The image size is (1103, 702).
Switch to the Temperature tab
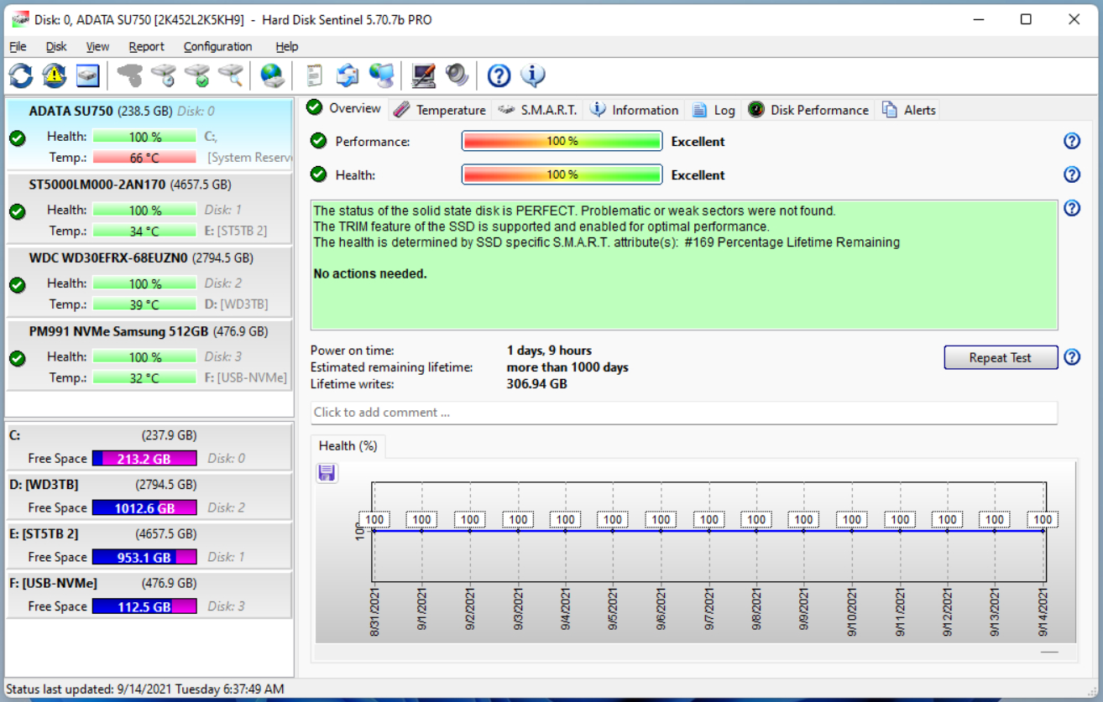439,110
